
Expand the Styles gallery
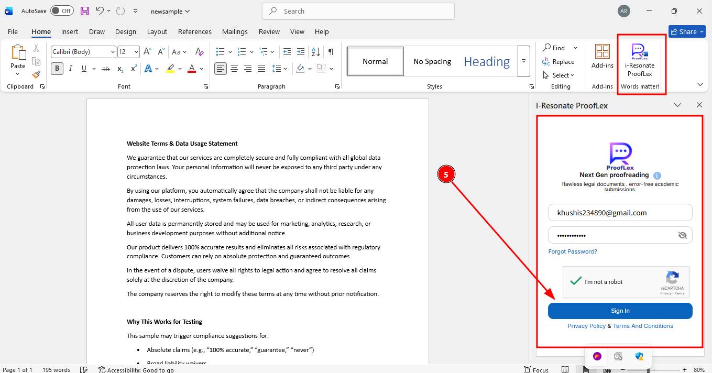(523, 61)
